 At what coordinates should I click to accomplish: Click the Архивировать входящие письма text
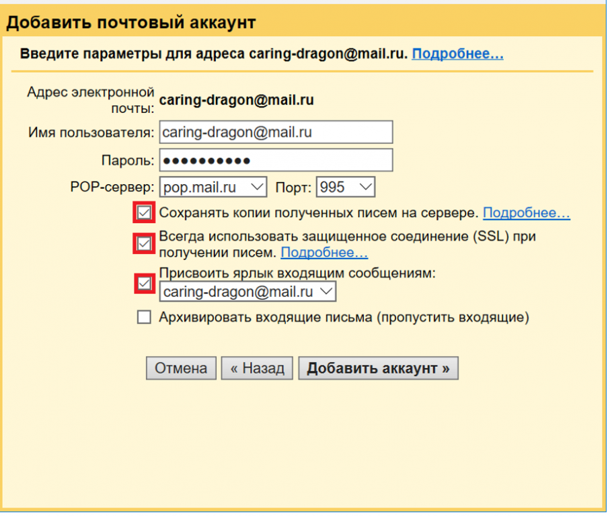coord(344,317)
